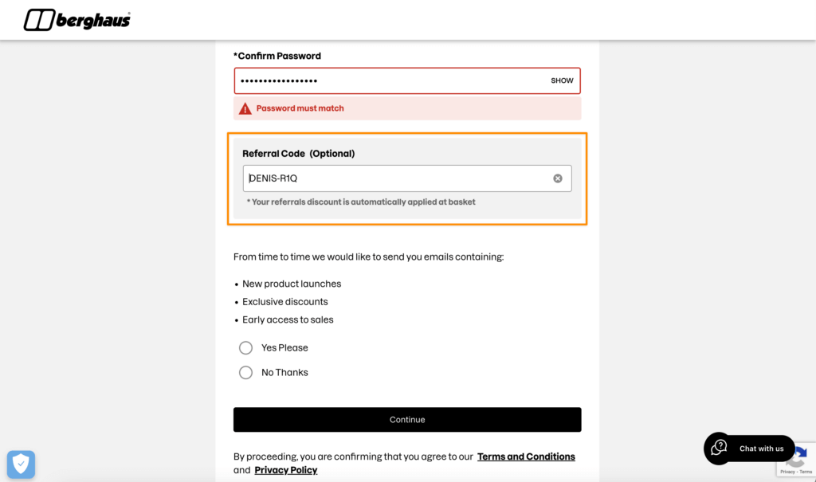Click the 'Exclusive discounts' bullet text
Viewport: 816px width, 482px height.
284,302
